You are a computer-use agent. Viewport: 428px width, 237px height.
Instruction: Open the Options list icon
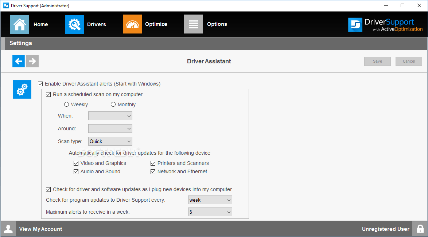click(x=193, y=24)
